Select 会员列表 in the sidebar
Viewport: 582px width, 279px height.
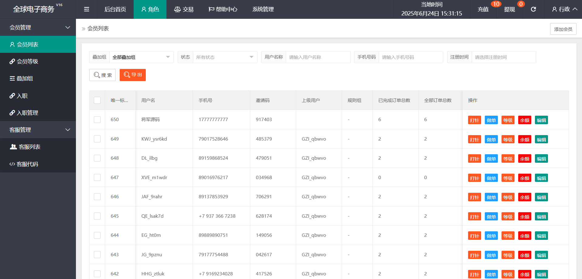pos(38,44)
